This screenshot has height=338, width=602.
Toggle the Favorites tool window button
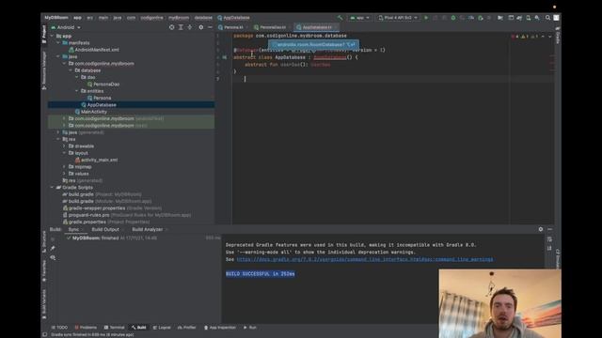[44, 270]
